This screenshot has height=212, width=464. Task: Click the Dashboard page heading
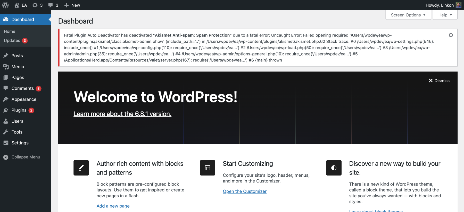76,21
